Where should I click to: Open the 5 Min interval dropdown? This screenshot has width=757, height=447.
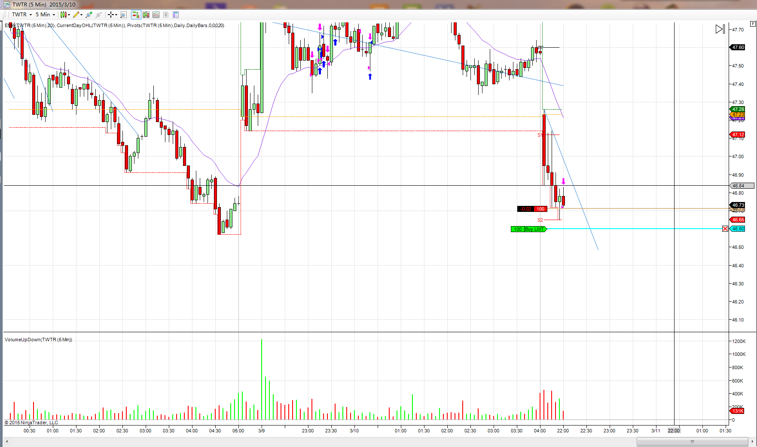(x=45, y=15)
